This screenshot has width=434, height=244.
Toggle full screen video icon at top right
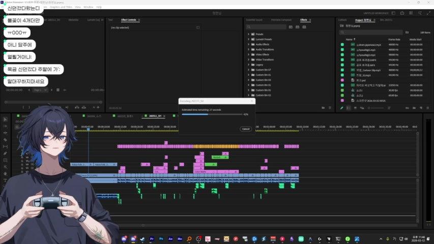pyautogui.click(x=429, y=13)
